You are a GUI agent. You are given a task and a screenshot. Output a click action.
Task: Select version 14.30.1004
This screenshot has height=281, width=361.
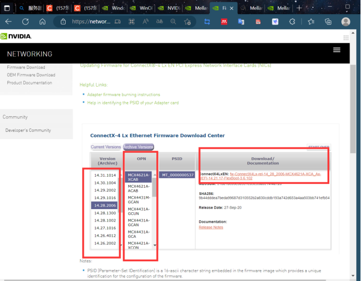point(105,183)
